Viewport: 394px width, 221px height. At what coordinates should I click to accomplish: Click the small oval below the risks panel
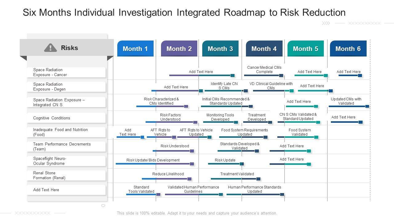click(x=103, y=205)
